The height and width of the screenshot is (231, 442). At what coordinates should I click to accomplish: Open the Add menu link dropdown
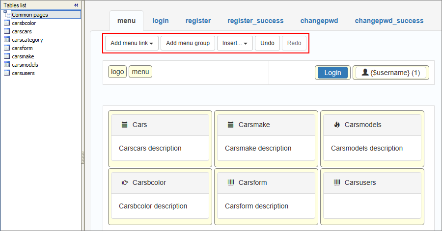click(x=132, y=43)
